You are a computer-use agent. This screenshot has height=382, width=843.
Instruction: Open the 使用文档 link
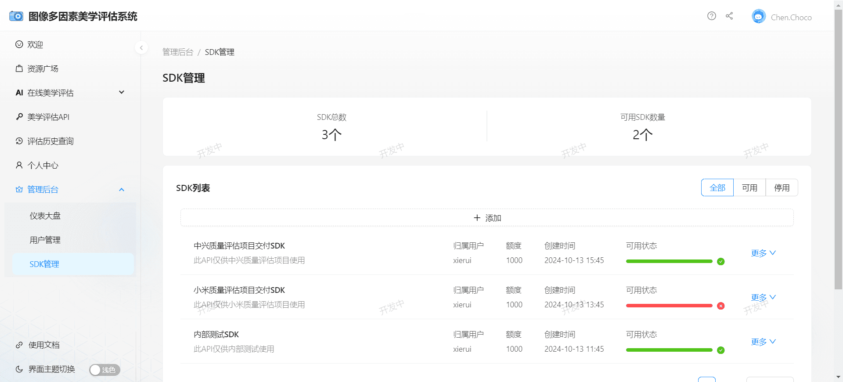coord(44,345)
